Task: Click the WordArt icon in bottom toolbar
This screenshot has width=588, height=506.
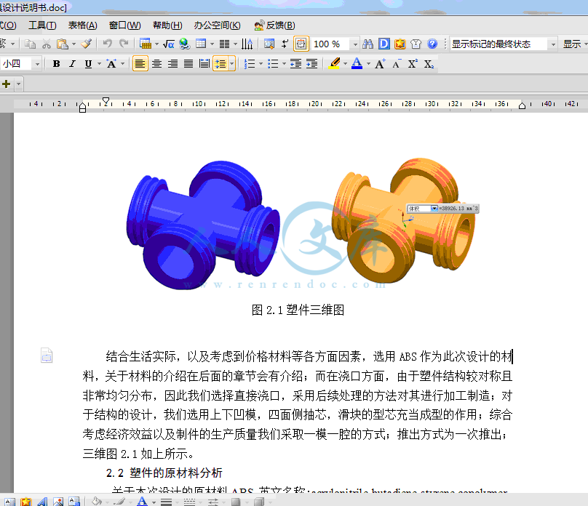Action: 42,502
